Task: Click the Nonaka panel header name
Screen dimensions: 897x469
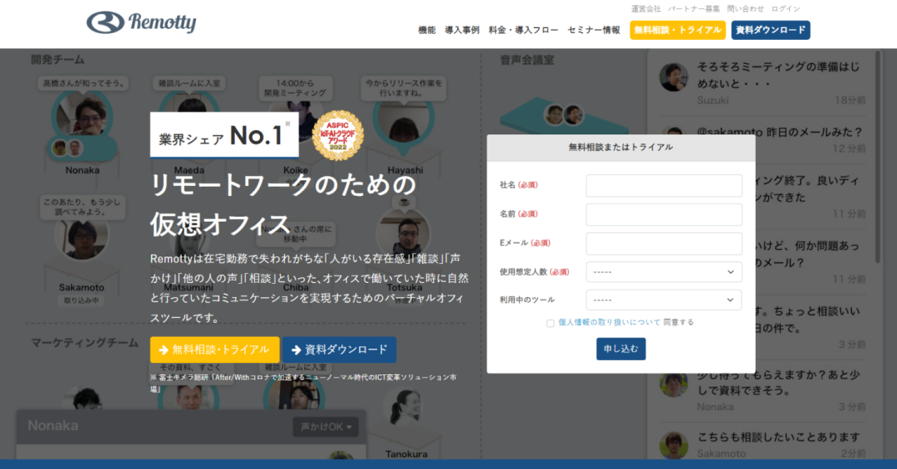Action: tap(52, 426)
